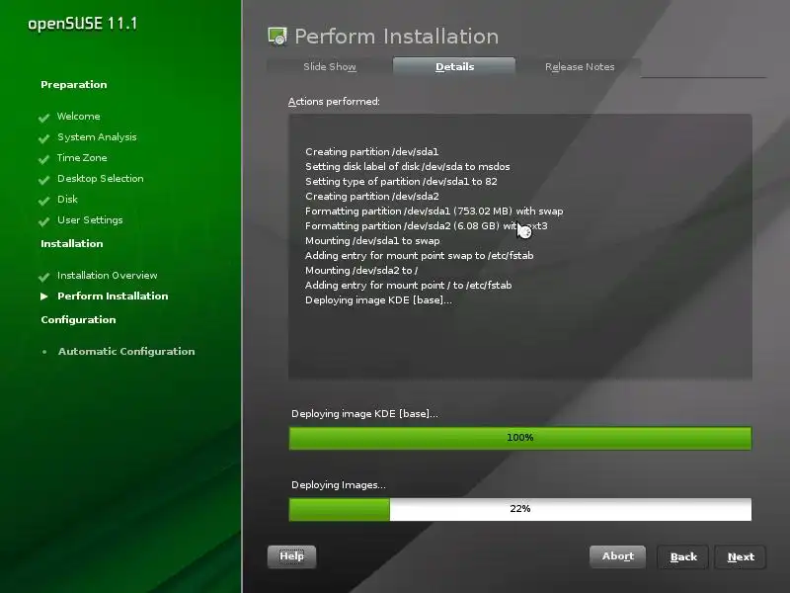
Task: Click the checkmark icon beside Installation Overview
Action: click(44, 277)
